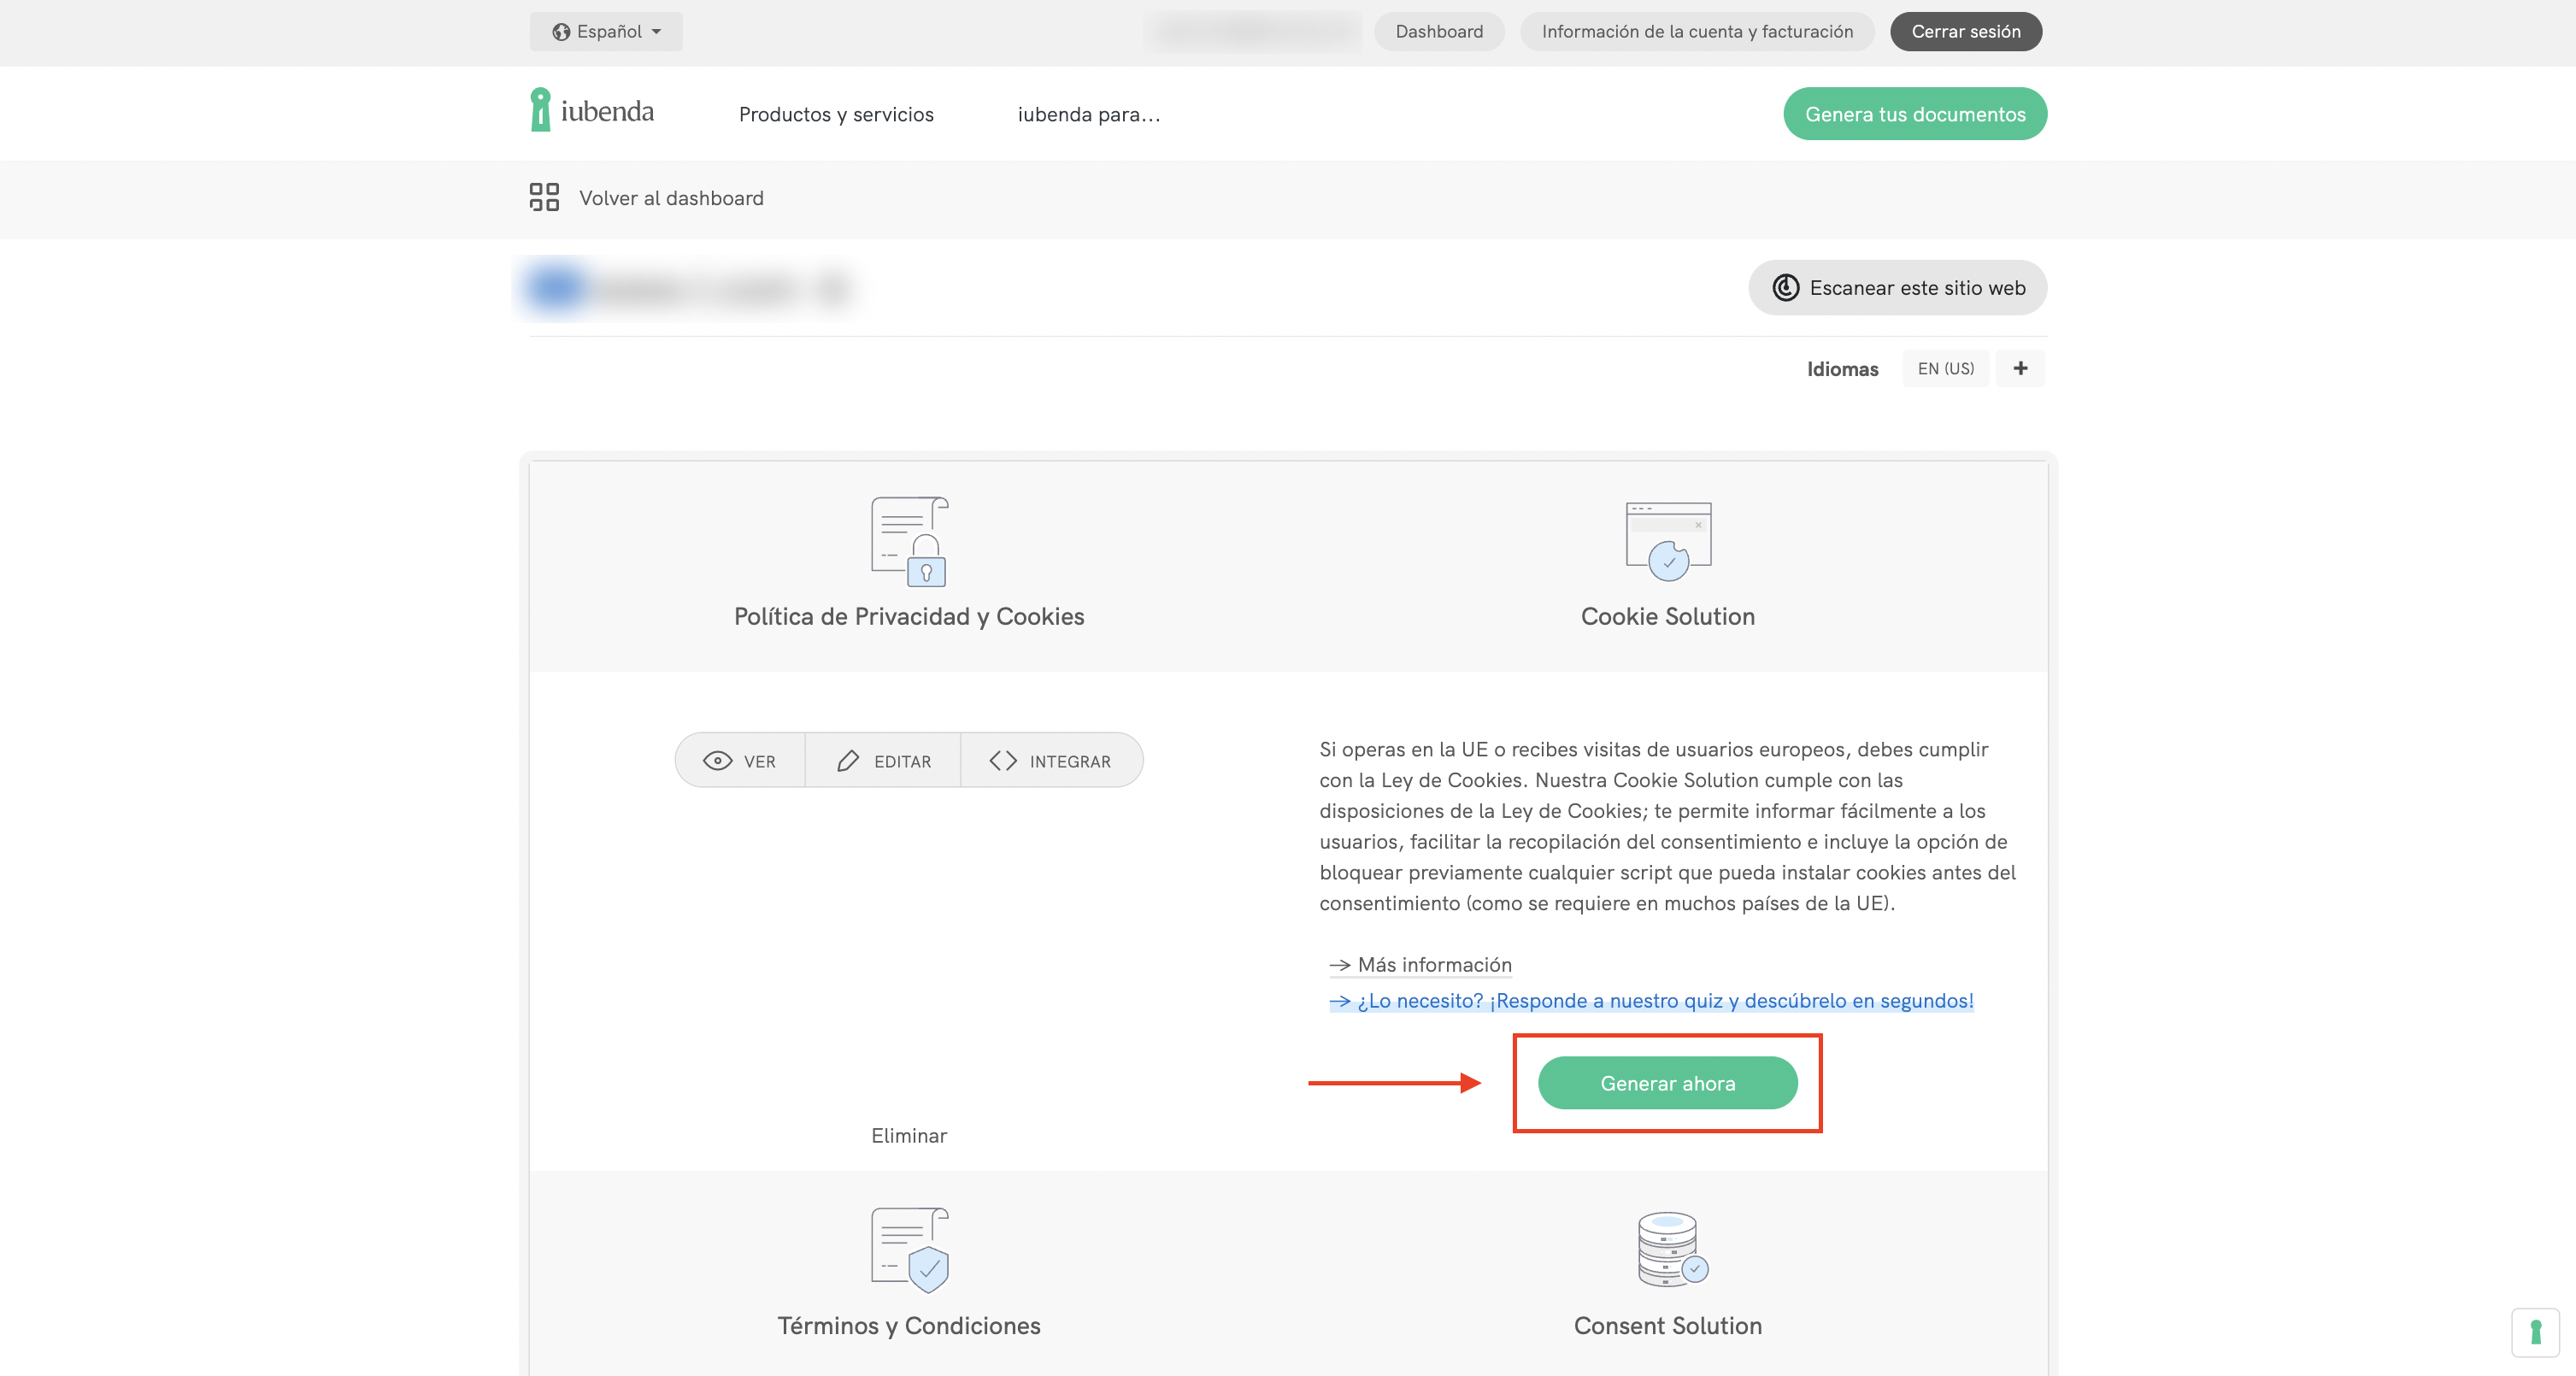Screen dimensions: 2576x1376
Task: Expand the Español language dropdown
Action: click(x=606, y=32)
